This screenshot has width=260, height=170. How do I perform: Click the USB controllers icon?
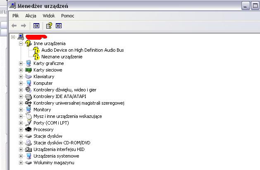29,103
